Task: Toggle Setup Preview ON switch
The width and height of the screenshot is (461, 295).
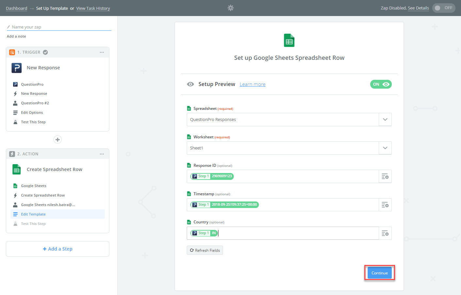Action: pyautogui.click(x=381, y=84)
